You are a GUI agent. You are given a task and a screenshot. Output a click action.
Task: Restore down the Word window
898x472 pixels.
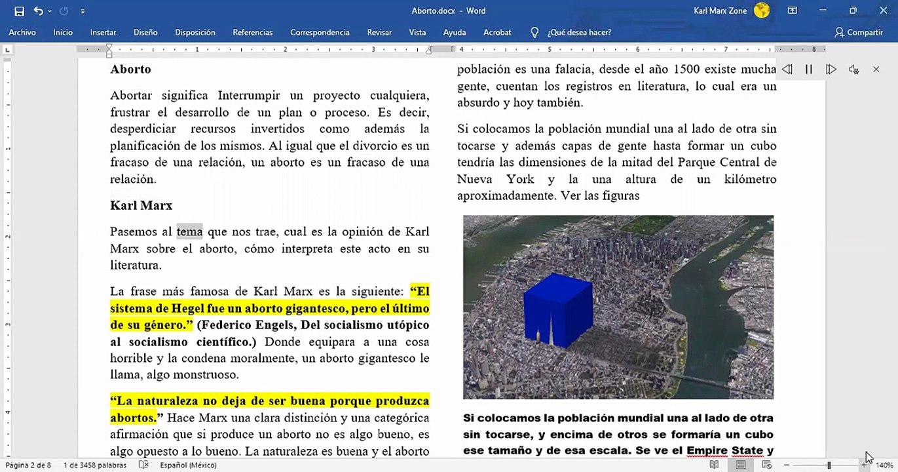pos(853,10)
